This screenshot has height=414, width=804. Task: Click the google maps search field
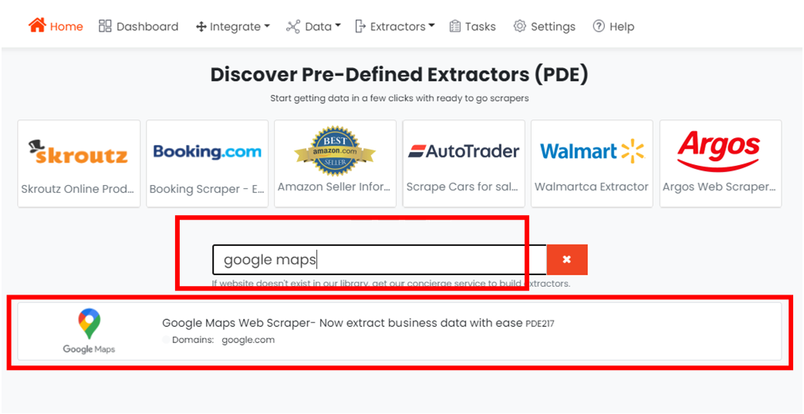(380, 260)
